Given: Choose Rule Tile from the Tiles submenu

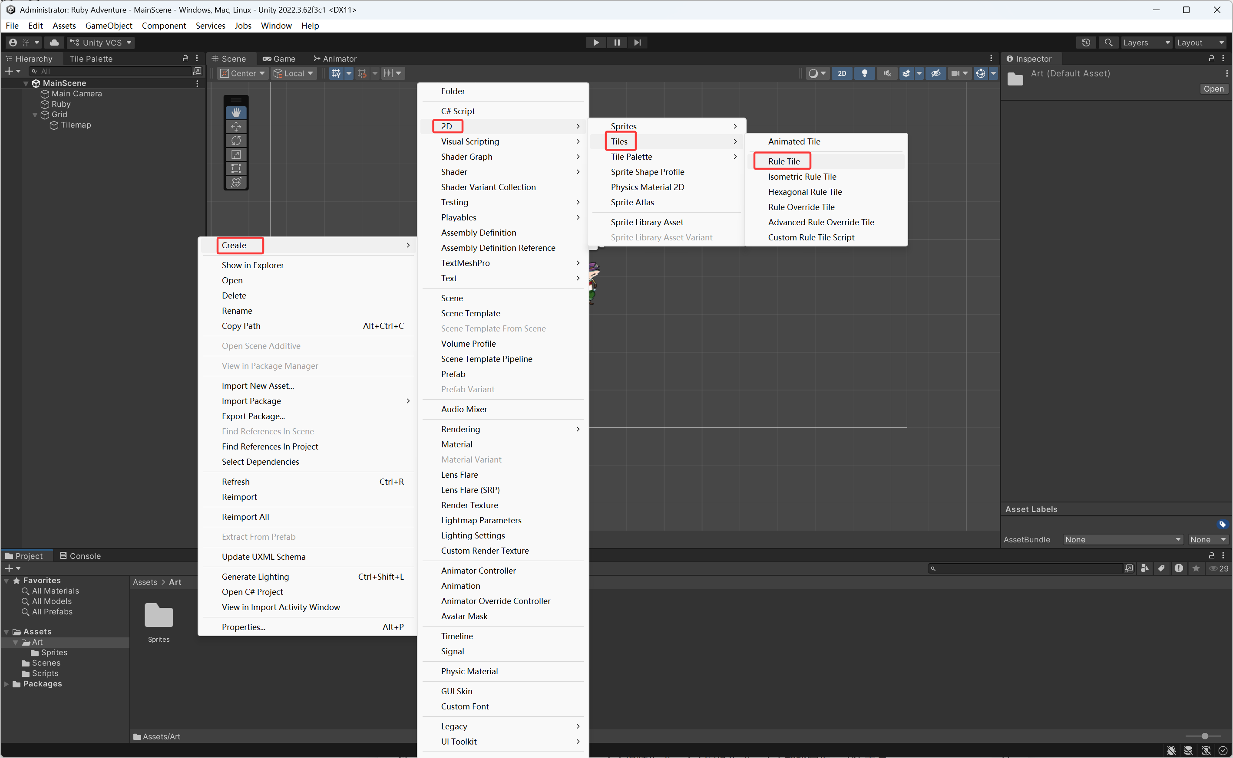Looking at the screenshot, I should coord(783,161).
